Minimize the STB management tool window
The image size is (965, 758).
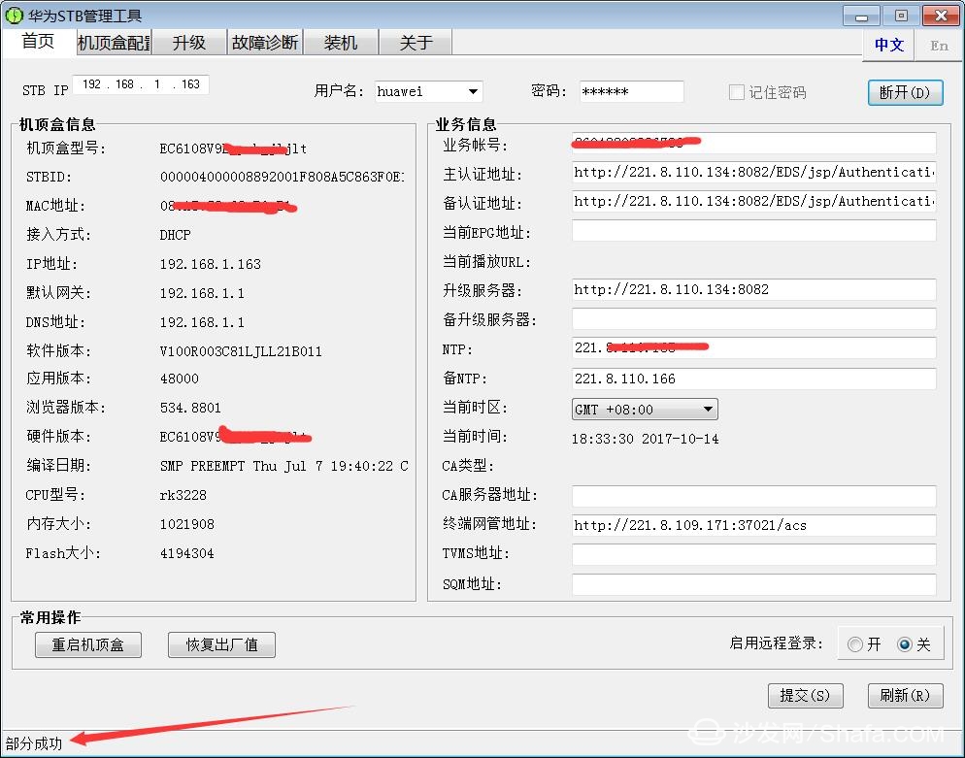[x=862, y=16]
